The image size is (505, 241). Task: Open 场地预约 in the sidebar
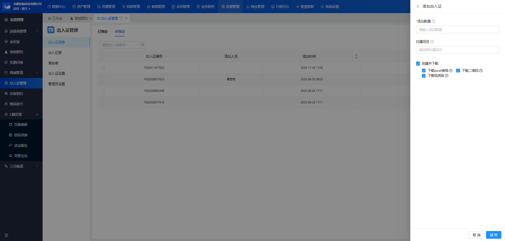tap(21, 52)
